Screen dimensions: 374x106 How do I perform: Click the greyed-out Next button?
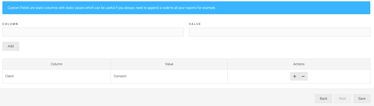(342, 98)
